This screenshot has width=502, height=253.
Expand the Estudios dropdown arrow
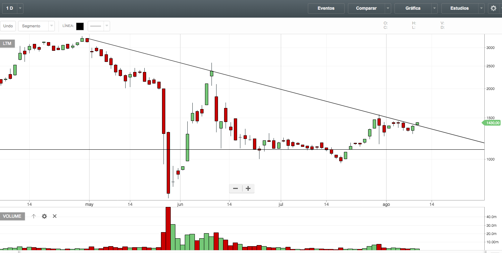point(481,8)
